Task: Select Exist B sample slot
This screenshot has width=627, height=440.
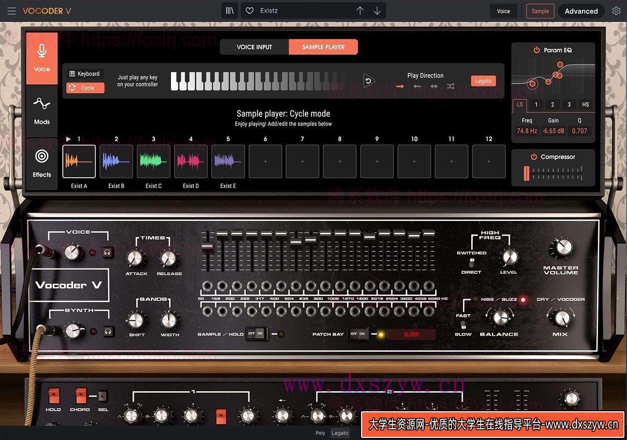Action: pos(117,161)
